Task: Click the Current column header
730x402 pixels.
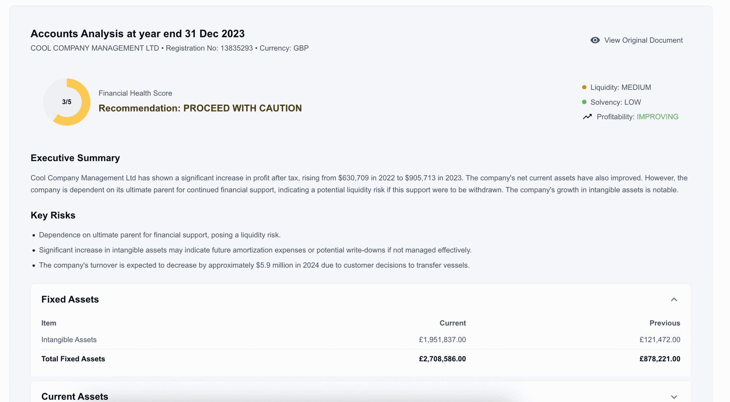Action: (x=452, y=323)
